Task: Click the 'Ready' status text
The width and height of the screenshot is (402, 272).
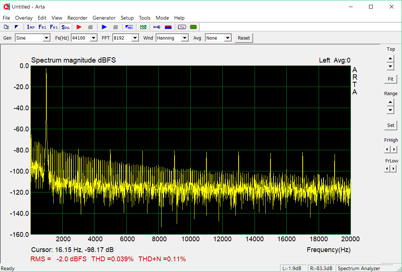Action: 8,268
